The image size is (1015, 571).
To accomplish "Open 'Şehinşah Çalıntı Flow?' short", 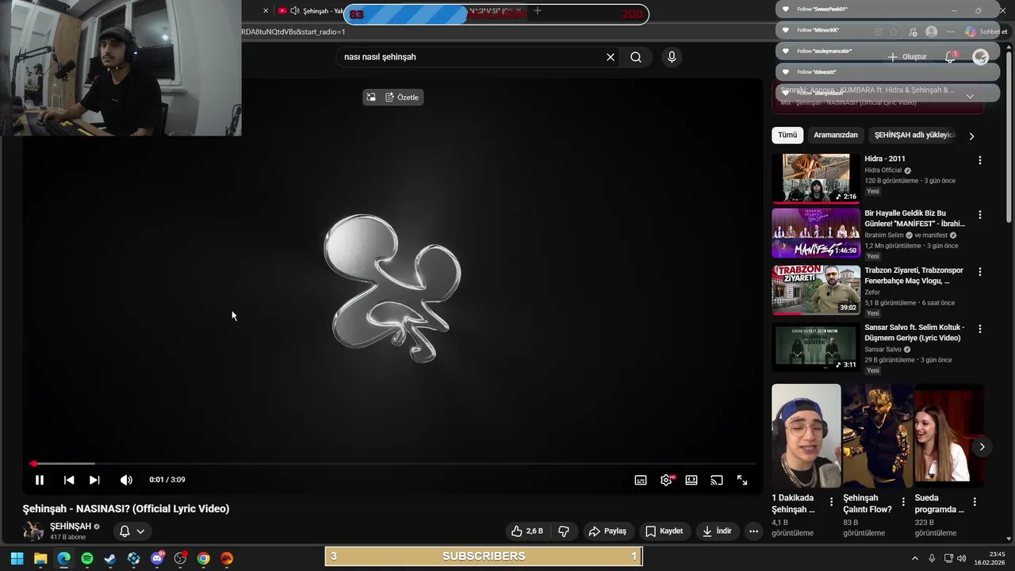I will click(x=877, y=436).
